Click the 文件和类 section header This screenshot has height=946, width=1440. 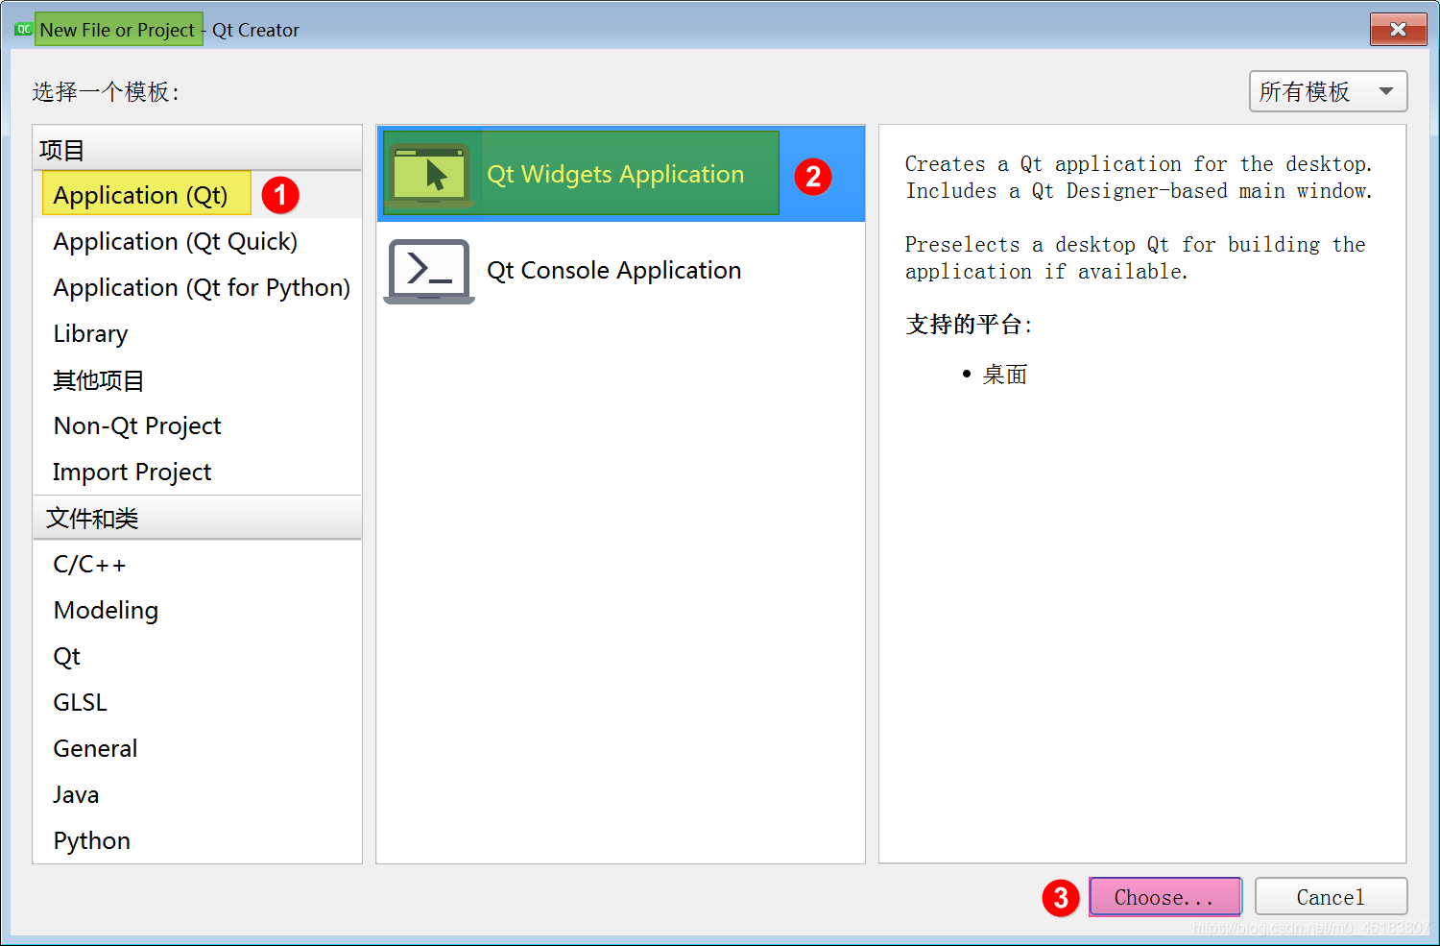[197, 518]
